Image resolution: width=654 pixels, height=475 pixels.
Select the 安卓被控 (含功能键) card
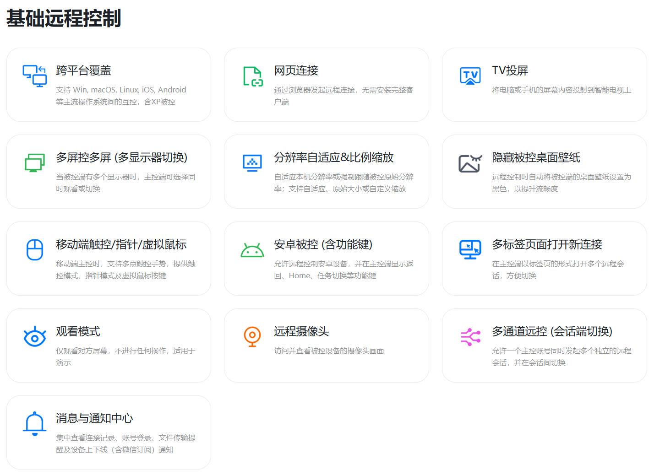[326, 258]
